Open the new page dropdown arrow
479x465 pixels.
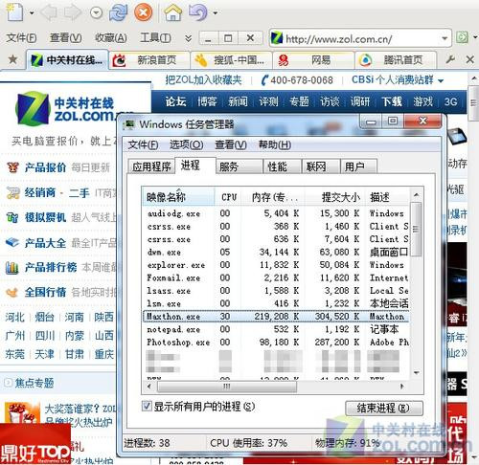coord(32,13)
